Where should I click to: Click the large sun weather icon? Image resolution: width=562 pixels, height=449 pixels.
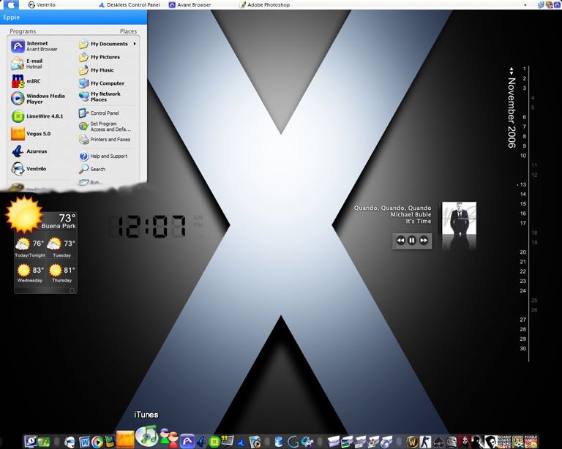coord(23,214)
